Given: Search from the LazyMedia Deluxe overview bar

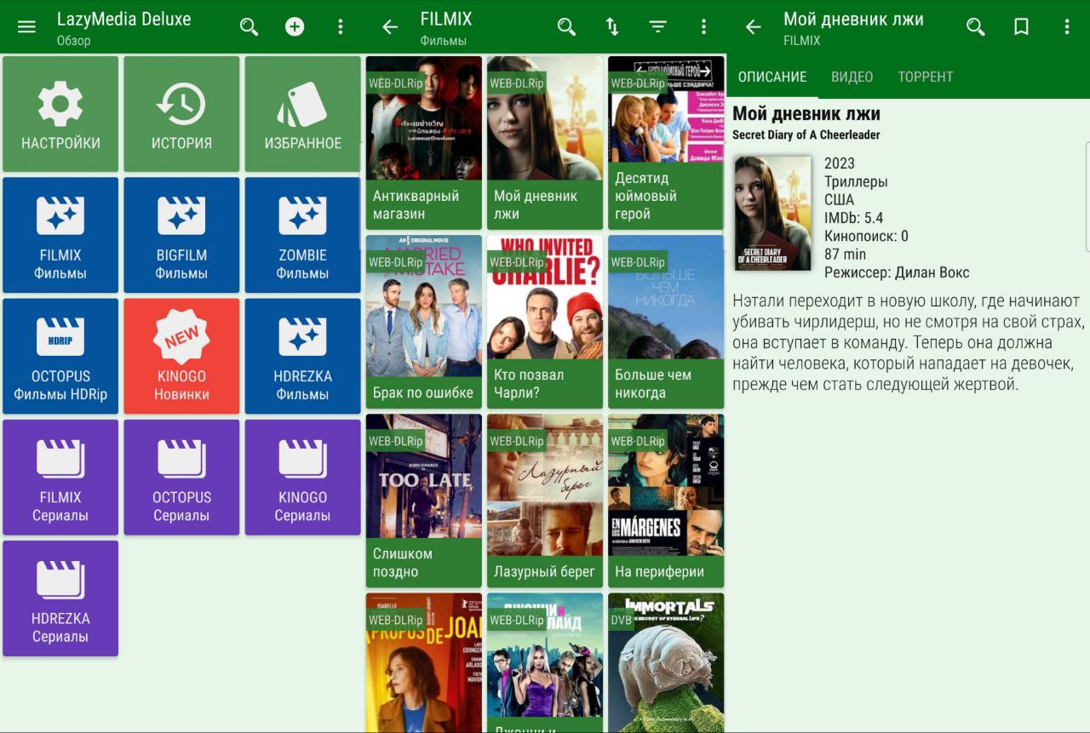Looking at the screenshot, I should (249, 26).
